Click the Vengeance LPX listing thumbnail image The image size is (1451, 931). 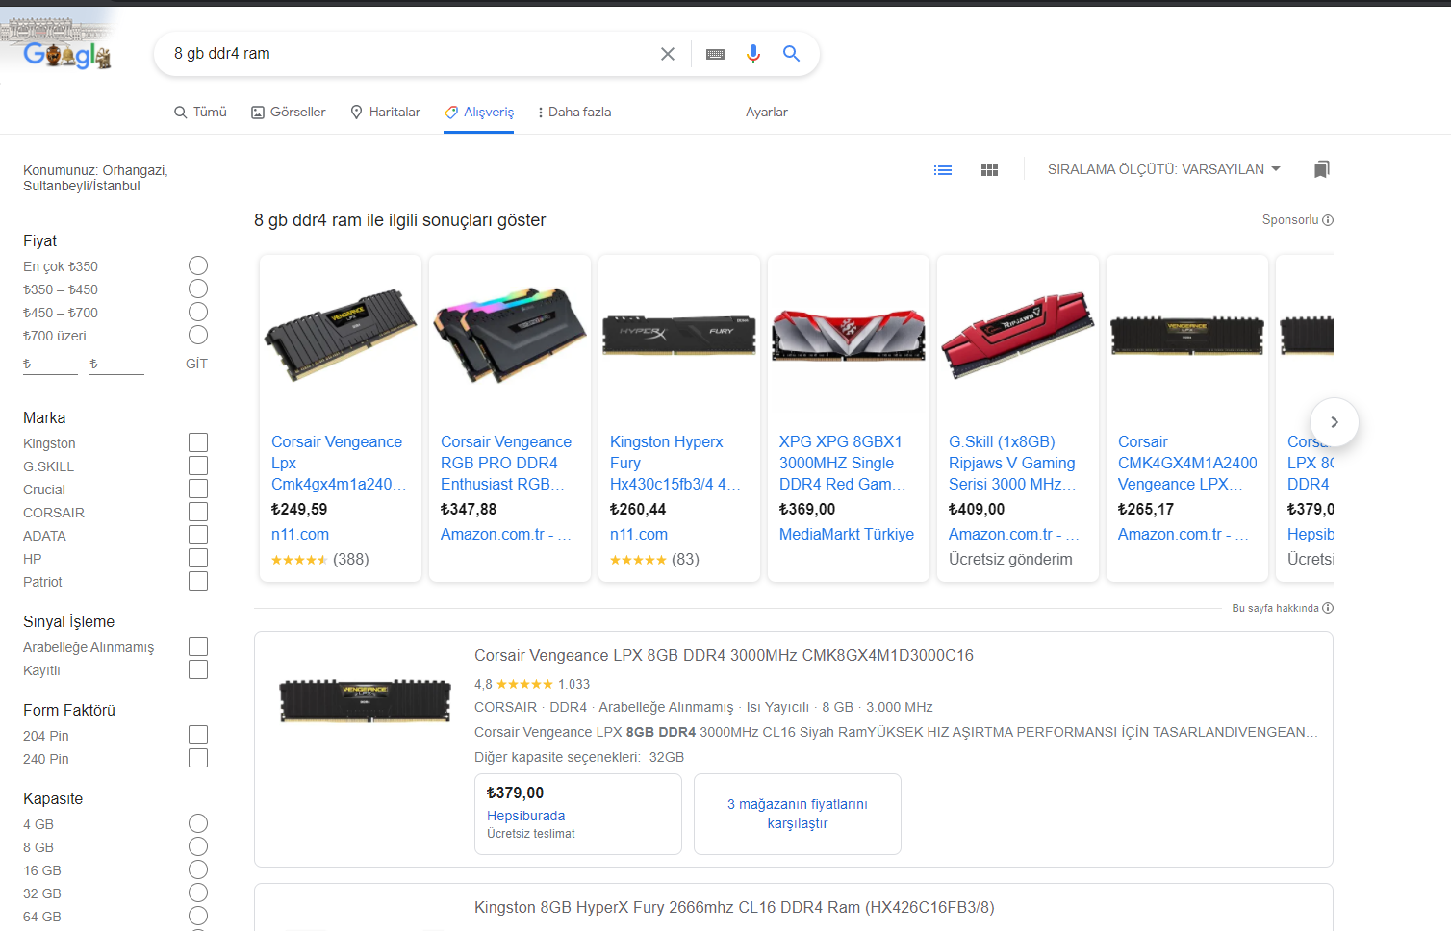[x=365, y=700]
